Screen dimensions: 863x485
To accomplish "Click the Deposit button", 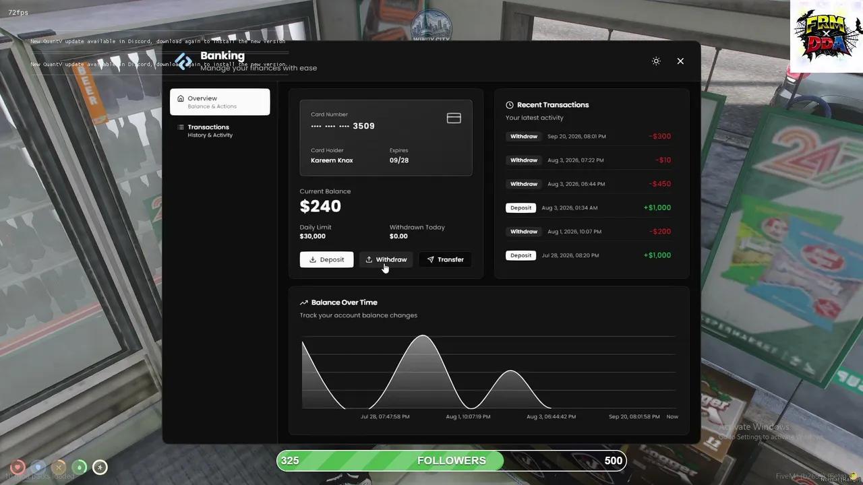I will tap(326, 259).
